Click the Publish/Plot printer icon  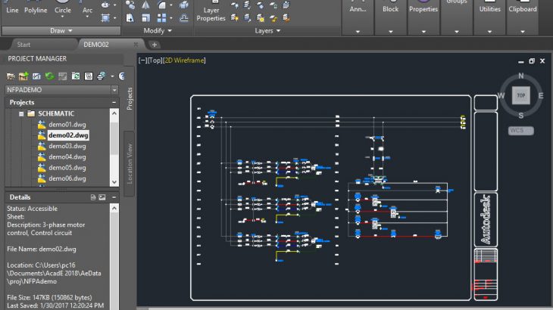pyautogui.click(x=102, y=76)
